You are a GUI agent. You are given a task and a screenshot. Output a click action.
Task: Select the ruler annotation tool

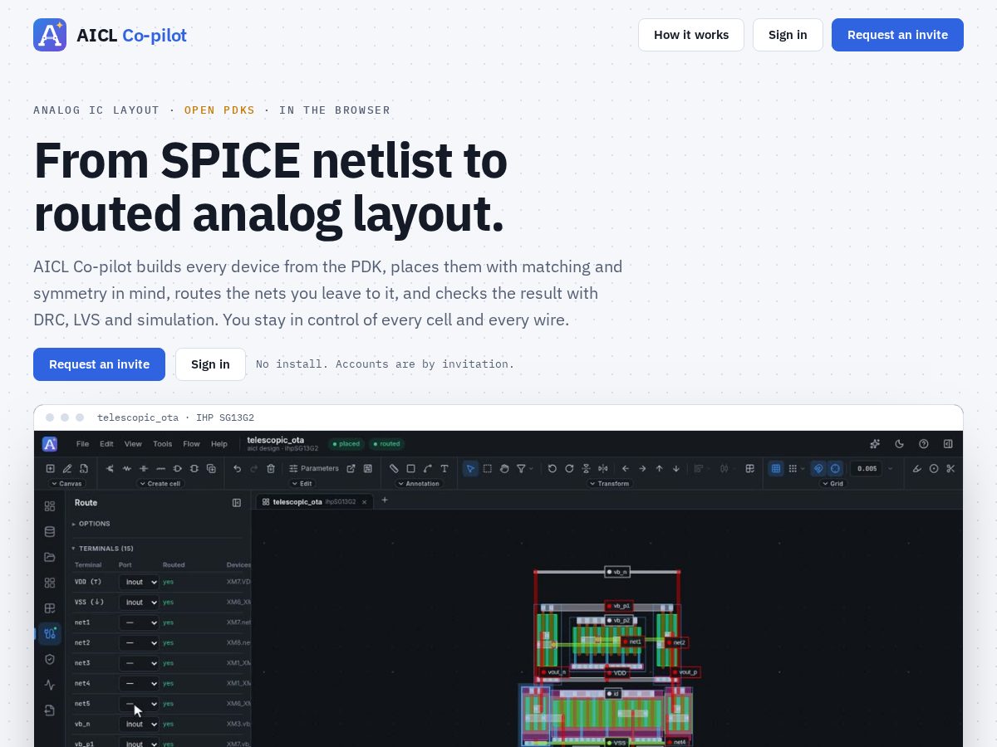click(394, 468)
